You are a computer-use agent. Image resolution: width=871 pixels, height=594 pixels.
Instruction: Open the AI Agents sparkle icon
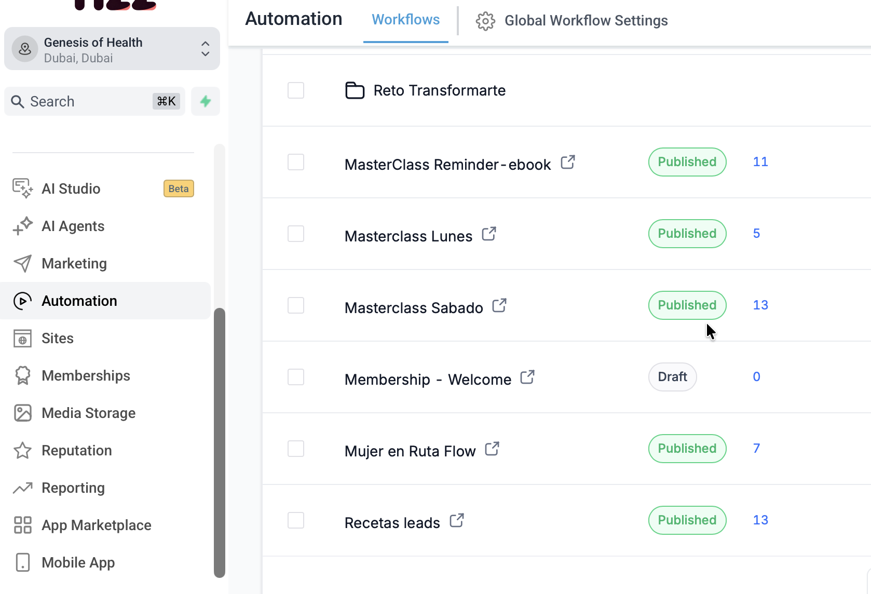22,226
